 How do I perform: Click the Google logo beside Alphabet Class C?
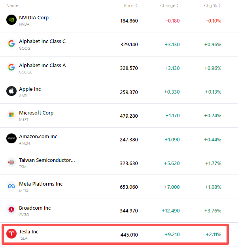point(11,43)
